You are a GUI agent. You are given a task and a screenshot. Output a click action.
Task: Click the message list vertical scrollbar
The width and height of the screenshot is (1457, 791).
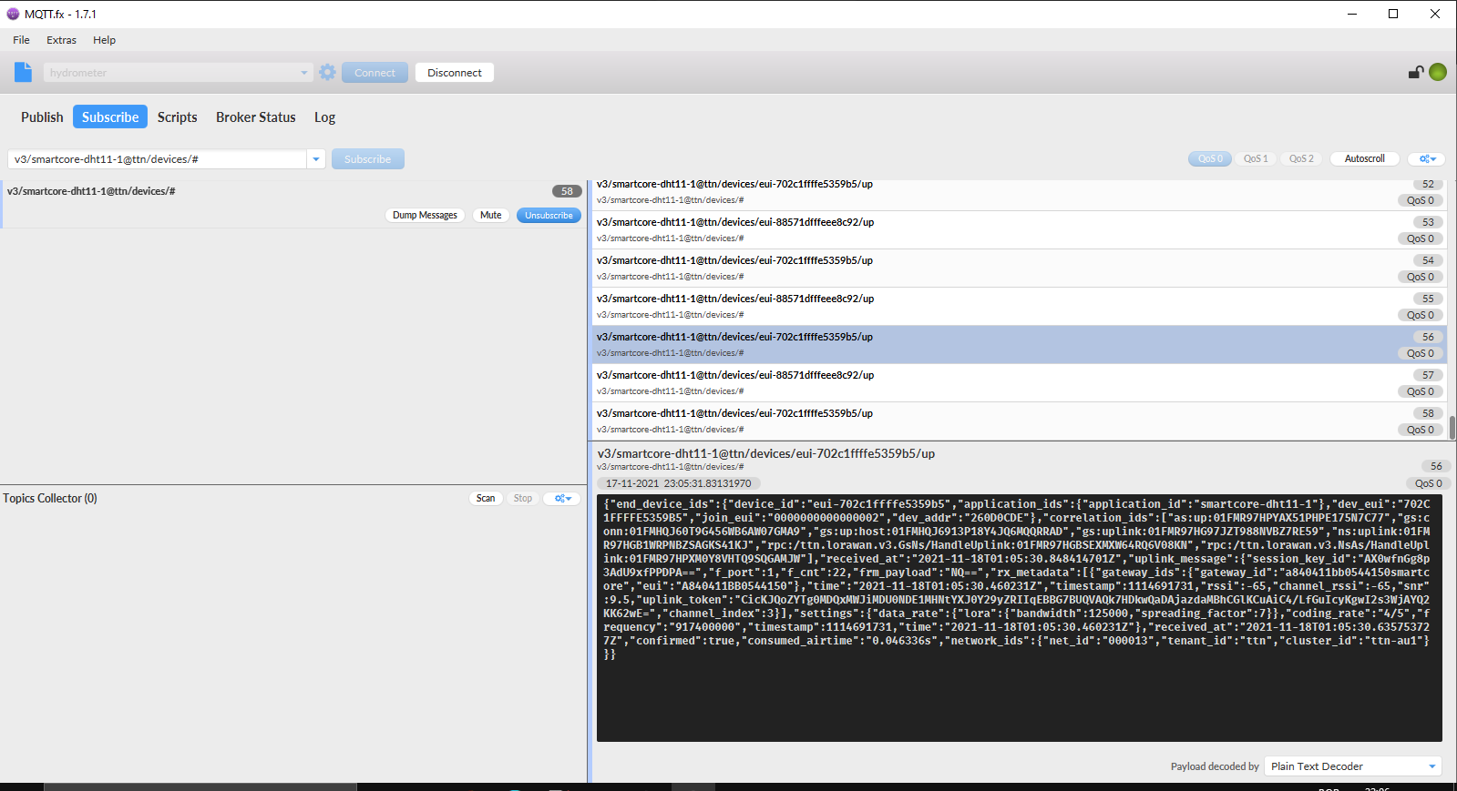coord(1452,428)
